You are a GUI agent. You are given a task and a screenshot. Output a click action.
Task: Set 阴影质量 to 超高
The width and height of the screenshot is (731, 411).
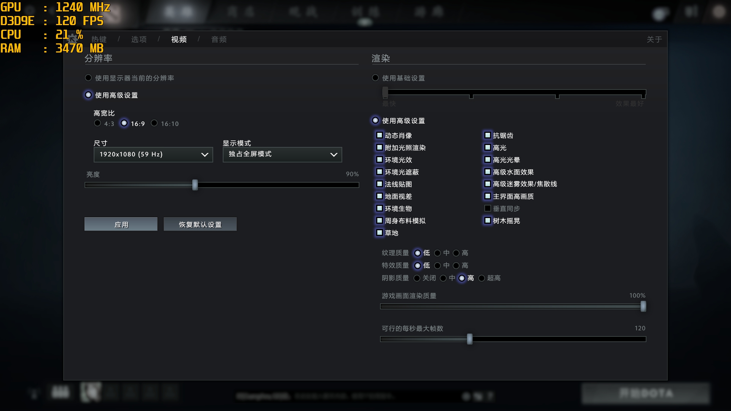482,278
